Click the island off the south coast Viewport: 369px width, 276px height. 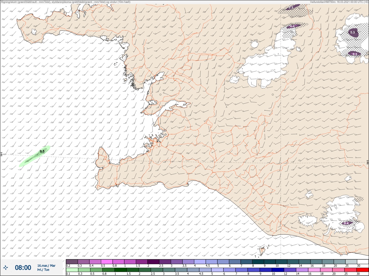tap(262, 251)
